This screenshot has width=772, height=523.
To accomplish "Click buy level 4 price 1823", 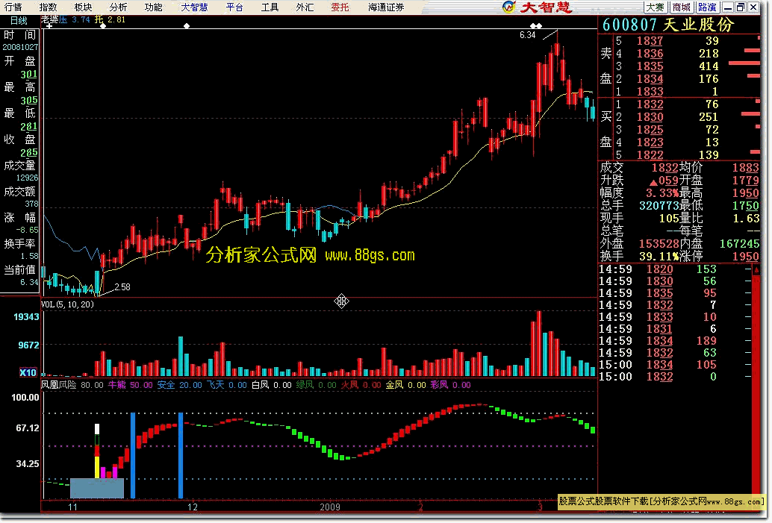I will [650, 143].
